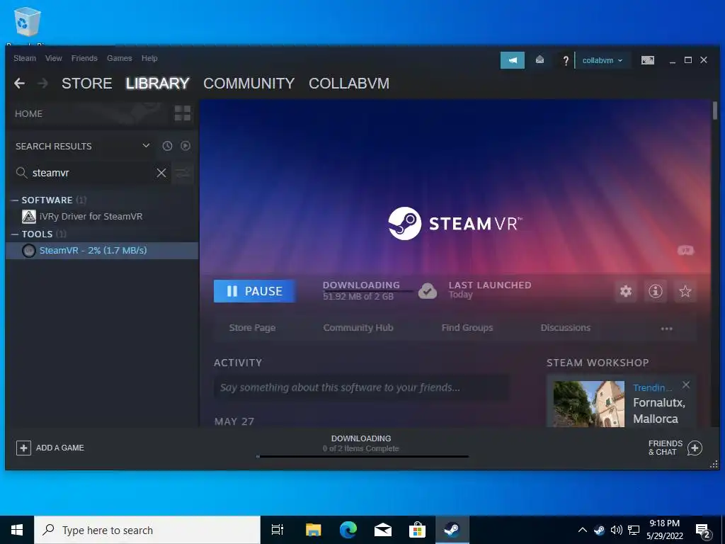725x544 pixels.
Task: Add SteamVR to favorites star
Action: 685,291
